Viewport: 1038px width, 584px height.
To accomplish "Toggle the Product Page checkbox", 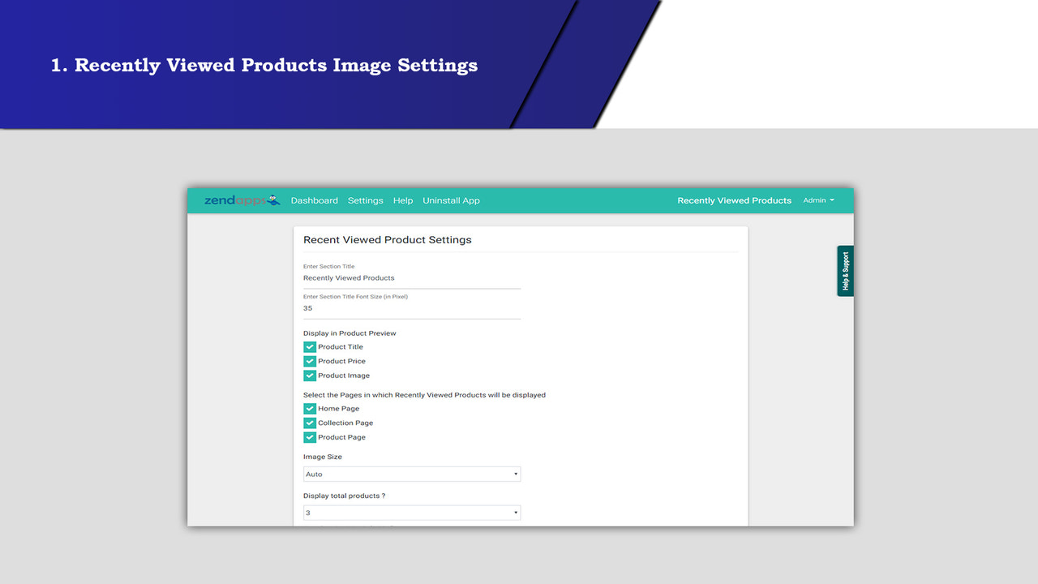I will 309,437.
